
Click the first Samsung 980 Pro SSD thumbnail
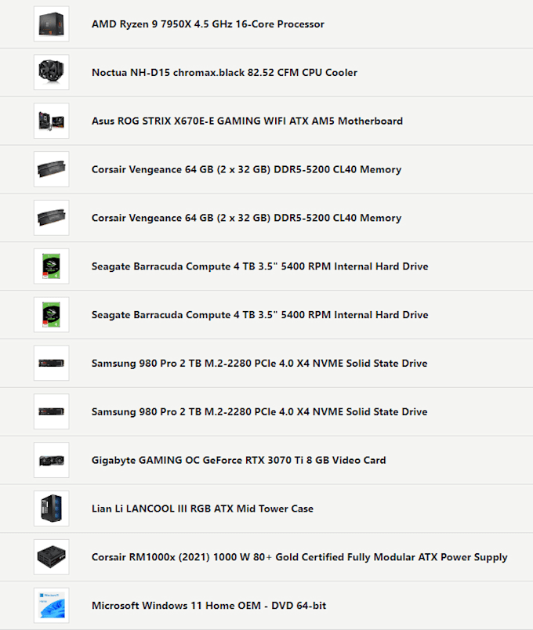click(51, 363)
